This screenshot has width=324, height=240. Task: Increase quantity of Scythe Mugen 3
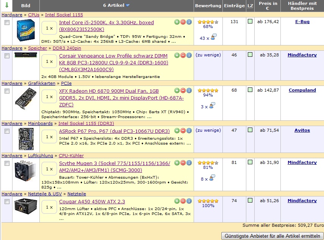click(x=177, y=163)
